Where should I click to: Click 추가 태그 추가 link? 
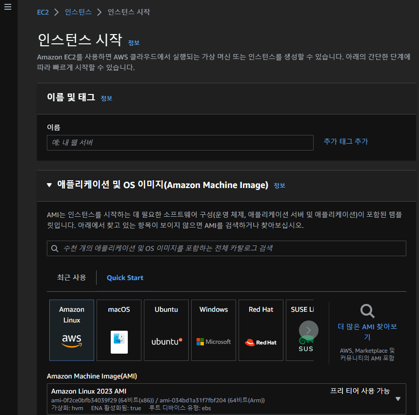(346, 141)
